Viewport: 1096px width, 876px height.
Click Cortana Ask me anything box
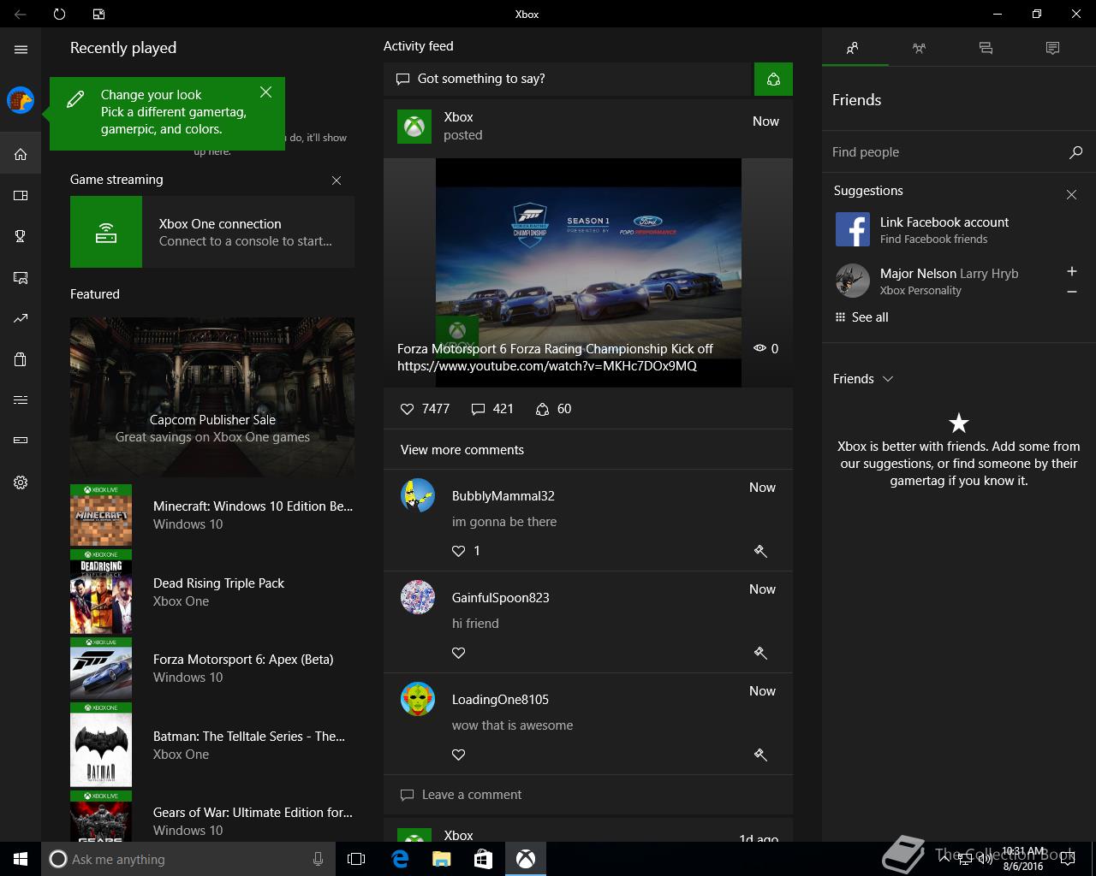click(188, 859)
